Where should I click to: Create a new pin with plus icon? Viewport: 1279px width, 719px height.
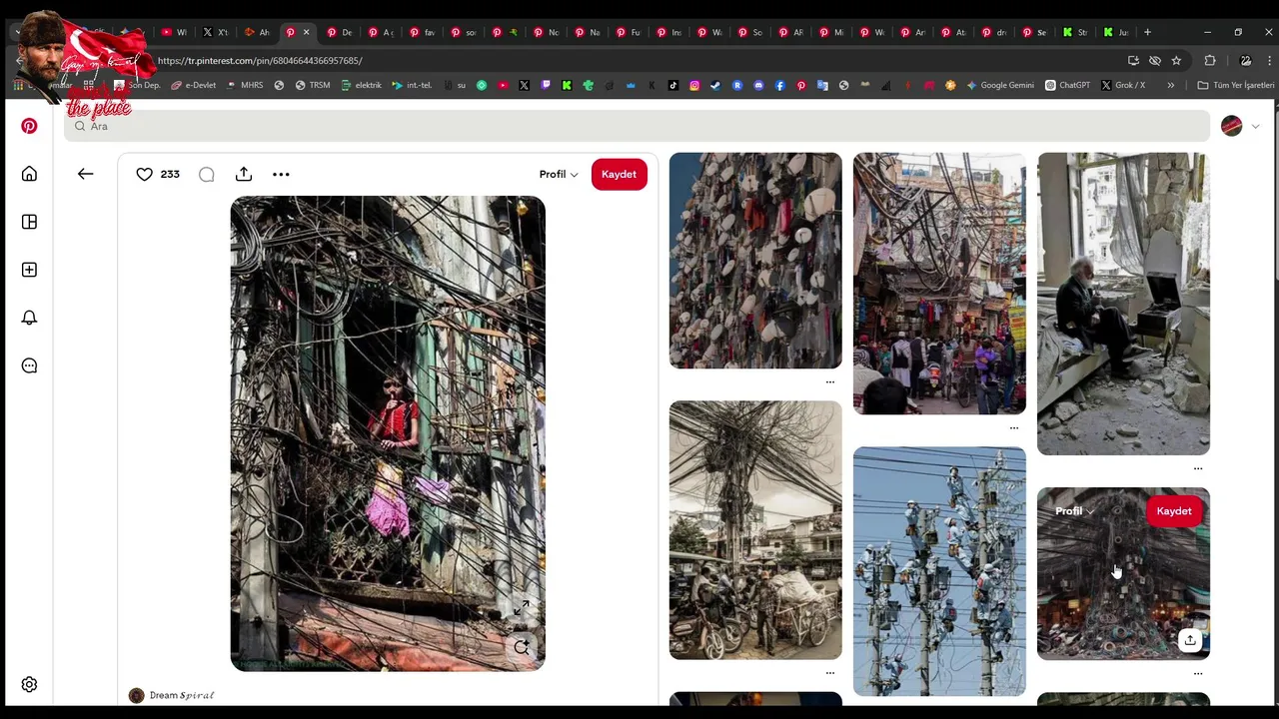pyautogui.click(x=29, y=270)
